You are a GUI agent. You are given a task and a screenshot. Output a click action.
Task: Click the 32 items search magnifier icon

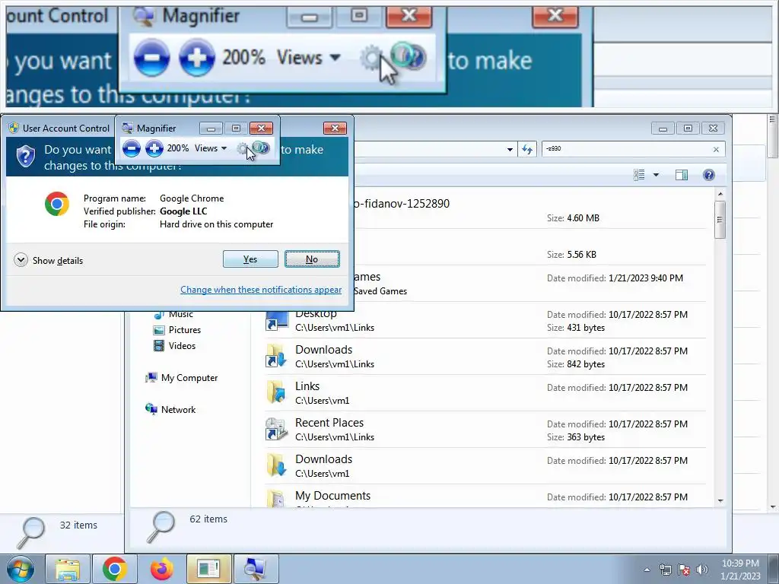(x=30, y=532)
